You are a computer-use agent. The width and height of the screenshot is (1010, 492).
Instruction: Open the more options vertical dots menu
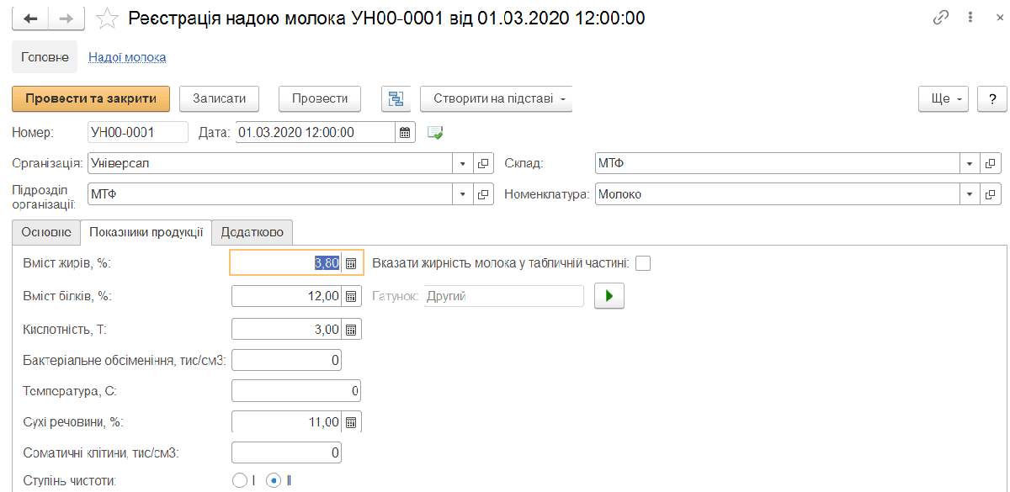969,18
